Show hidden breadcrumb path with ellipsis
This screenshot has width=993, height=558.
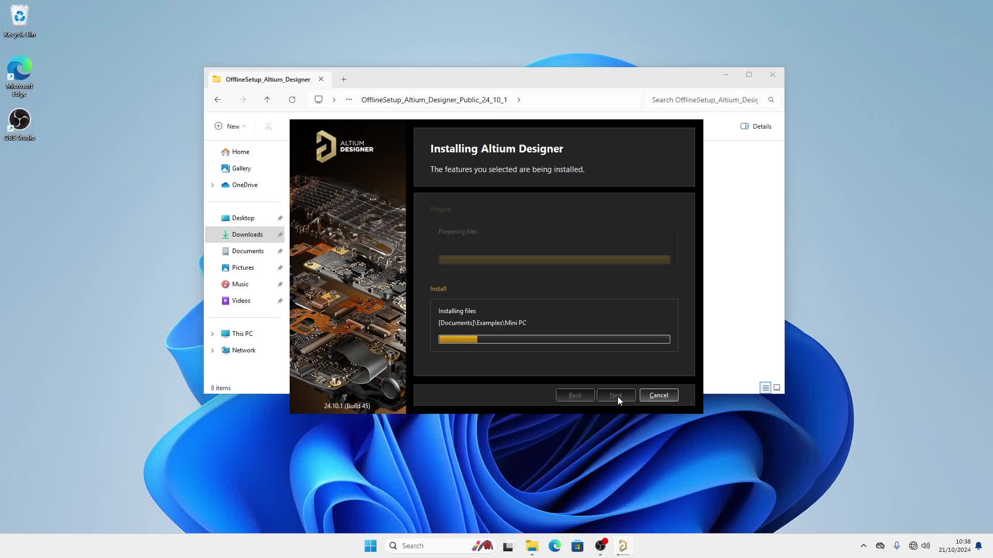point(349,100)
